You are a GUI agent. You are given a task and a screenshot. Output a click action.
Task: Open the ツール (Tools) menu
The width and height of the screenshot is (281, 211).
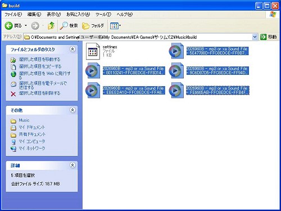tap(103, 14)
